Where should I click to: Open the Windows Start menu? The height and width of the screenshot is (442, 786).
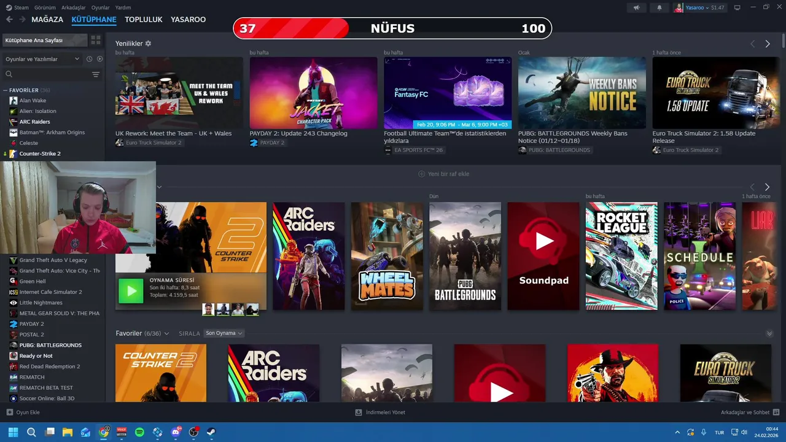click(x=13, y=432)
